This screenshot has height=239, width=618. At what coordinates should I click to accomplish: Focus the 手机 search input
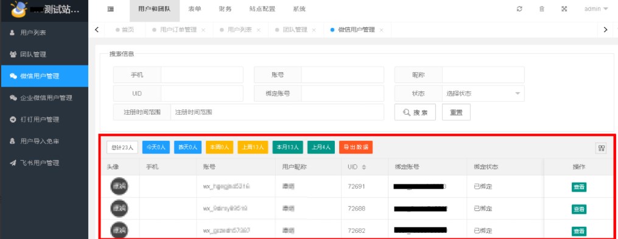(x=202, y=75)
